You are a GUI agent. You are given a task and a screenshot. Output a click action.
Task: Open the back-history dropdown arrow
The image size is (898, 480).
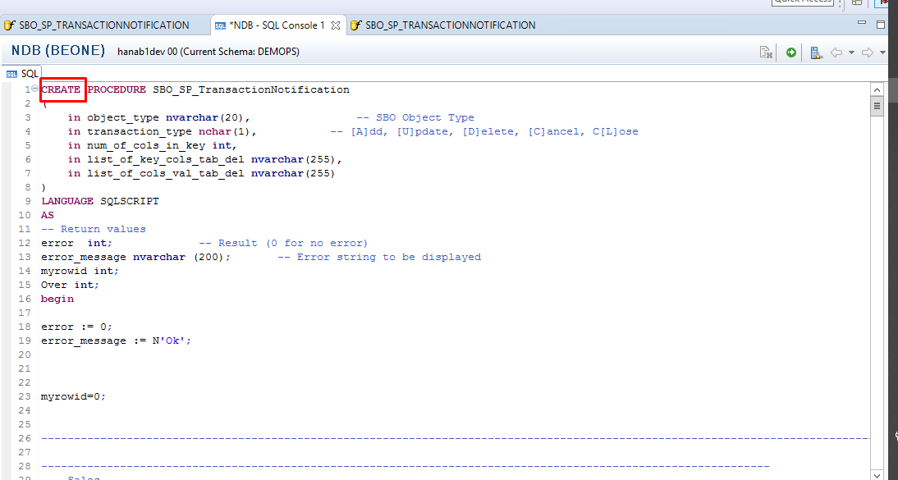point(851,53)
